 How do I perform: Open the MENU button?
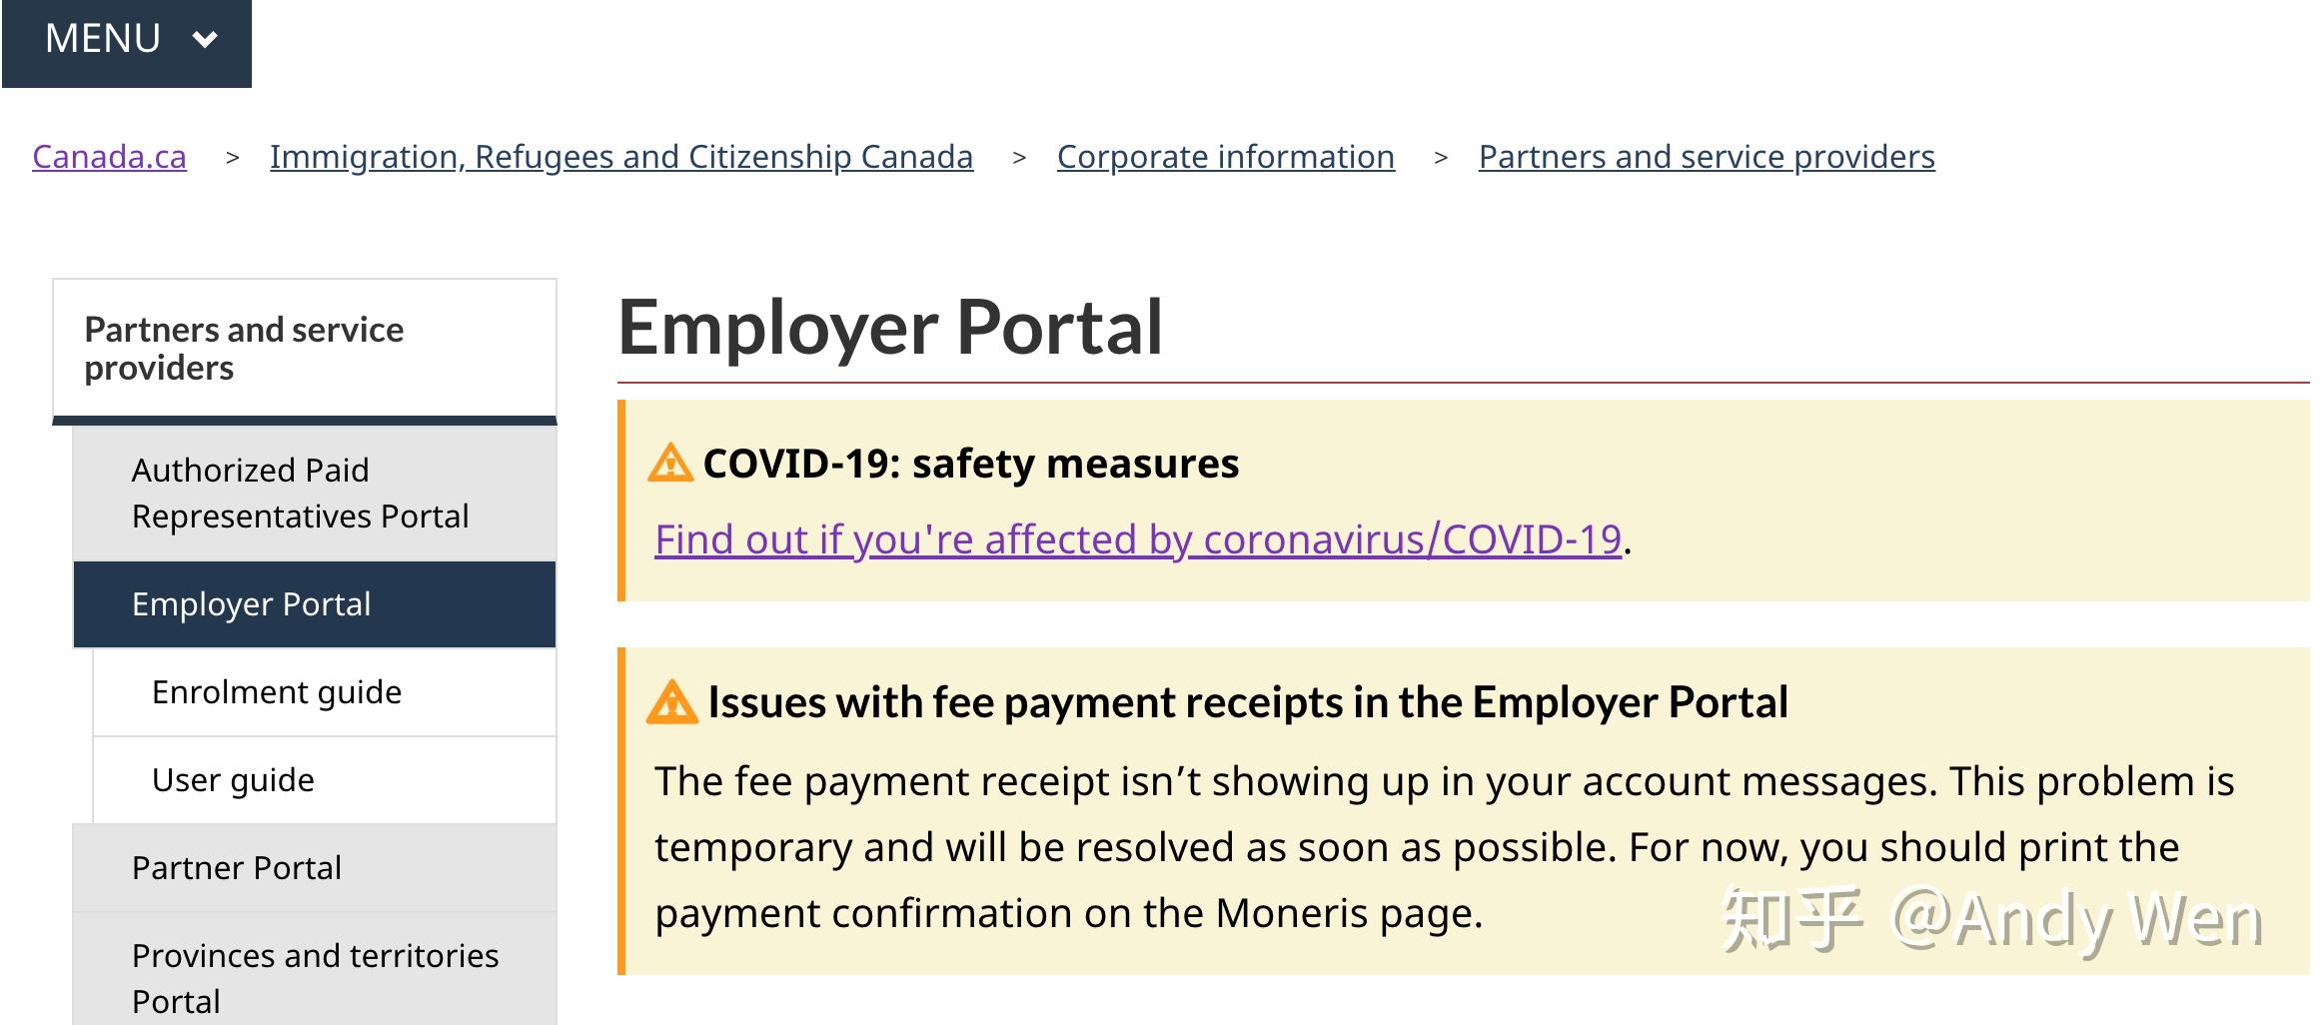104,40
